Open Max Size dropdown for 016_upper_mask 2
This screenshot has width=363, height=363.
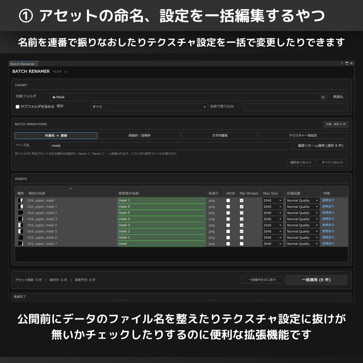pos(273,213)
